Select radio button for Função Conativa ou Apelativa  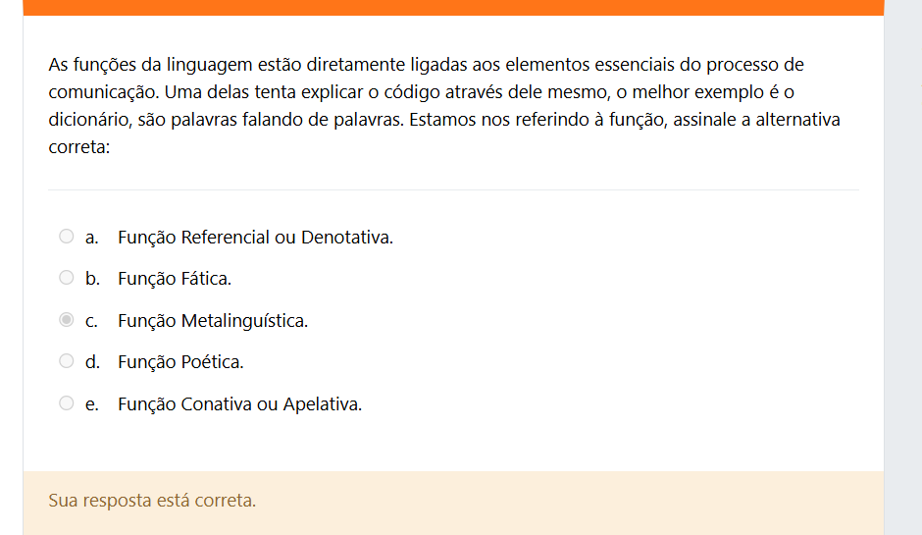click(67, 403)
